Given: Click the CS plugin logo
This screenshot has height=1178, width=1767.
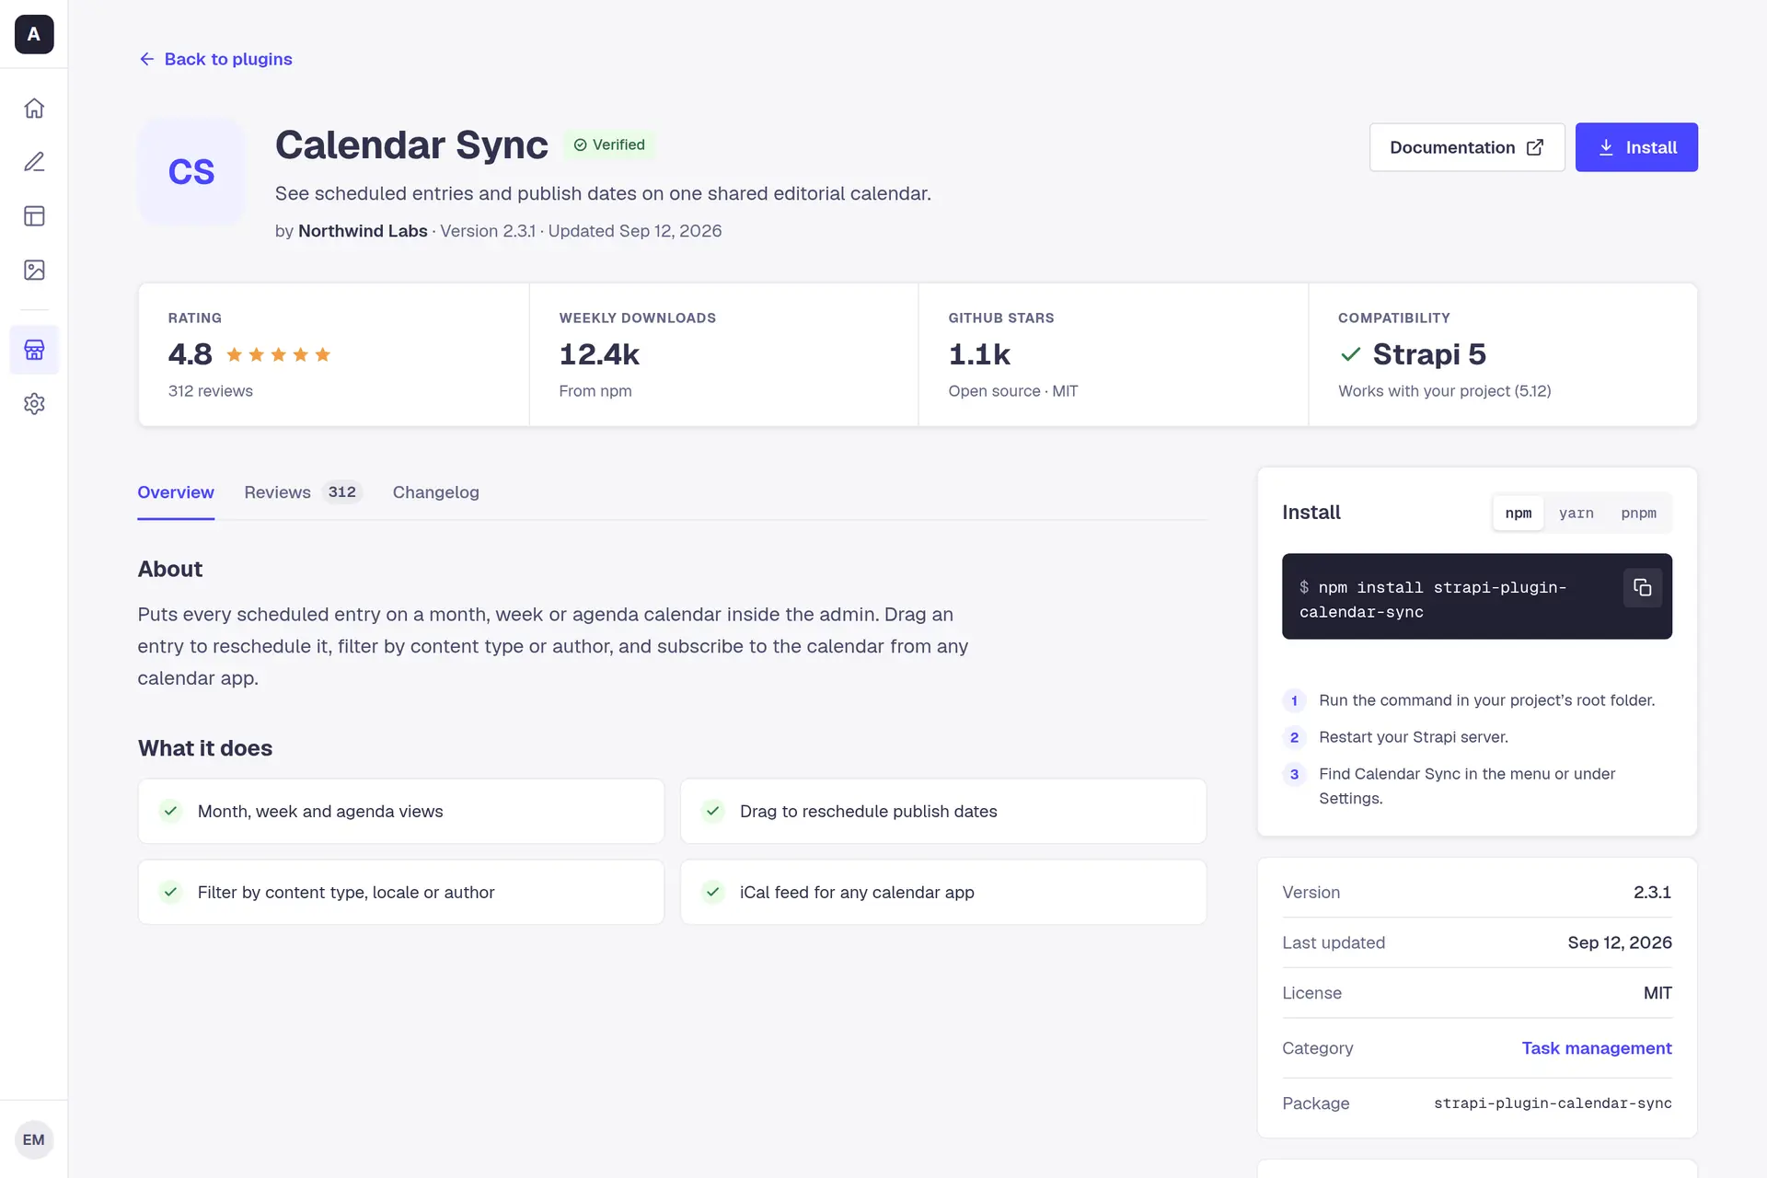Looking at the screenshot, I should tap(191, 171).
